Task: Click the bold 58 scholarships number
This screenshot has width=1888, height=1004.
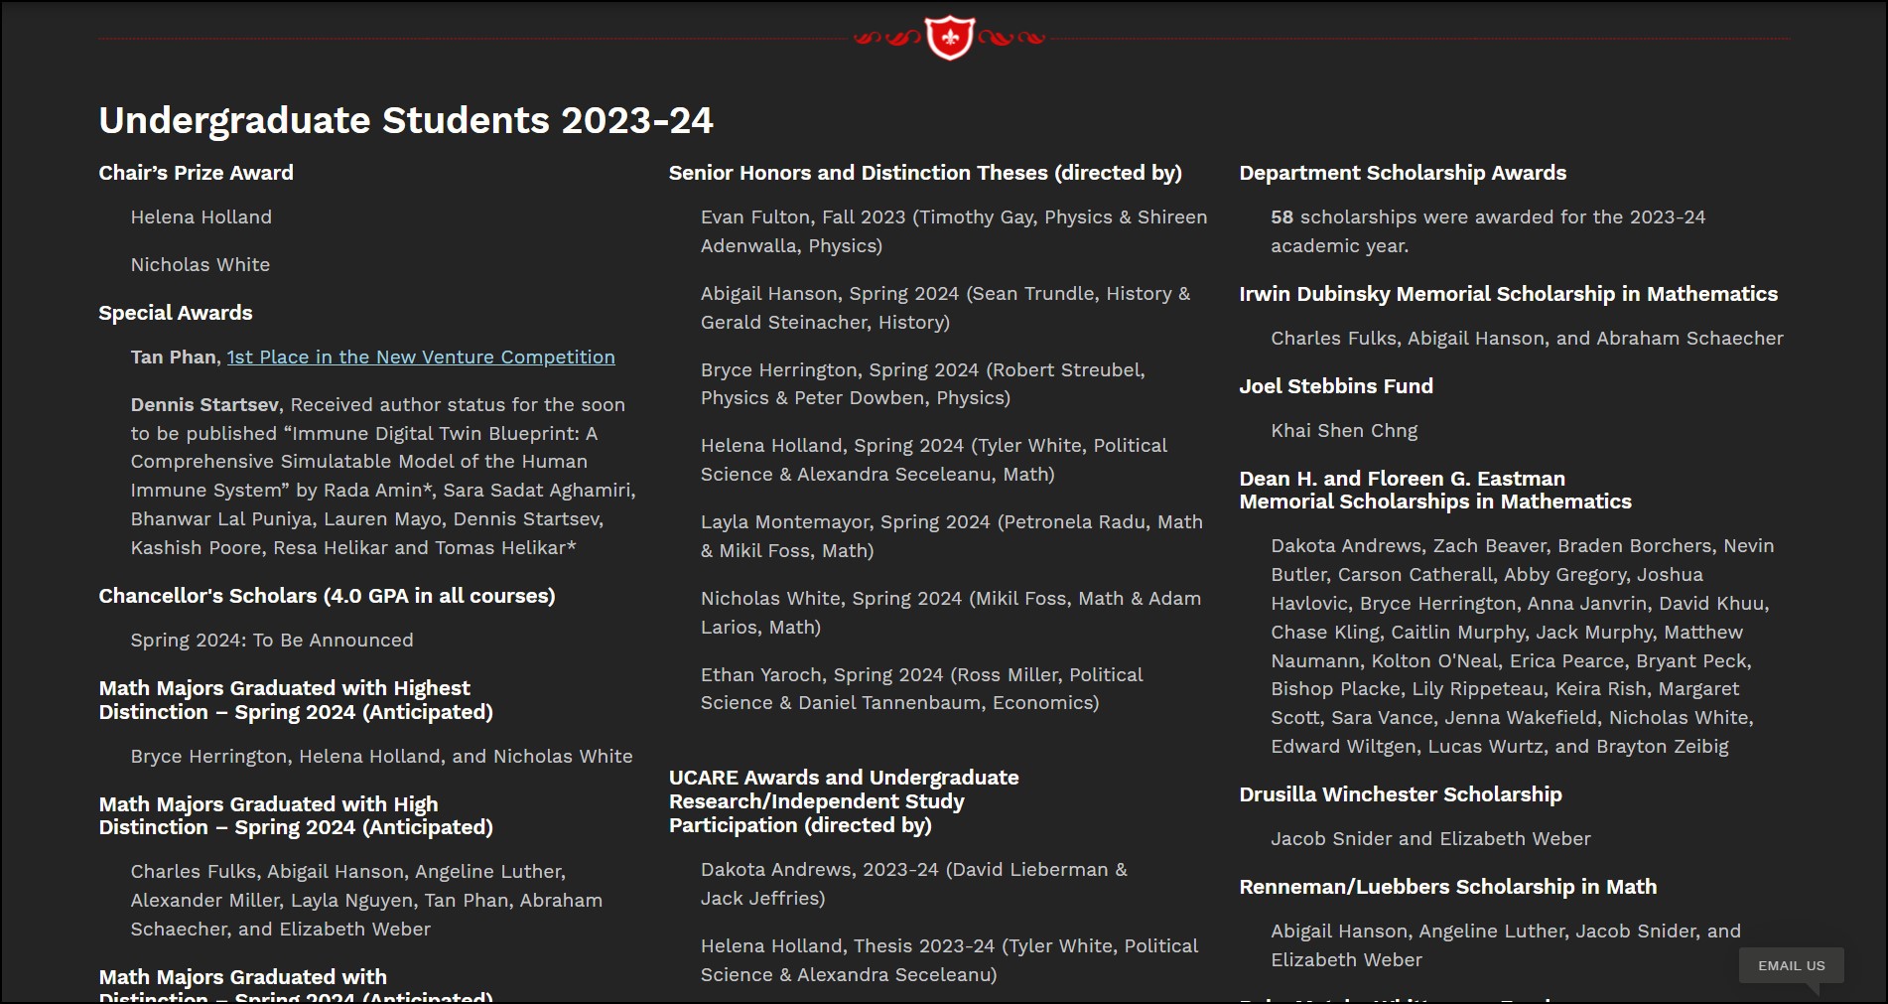Action: [x=1281, y=217]
